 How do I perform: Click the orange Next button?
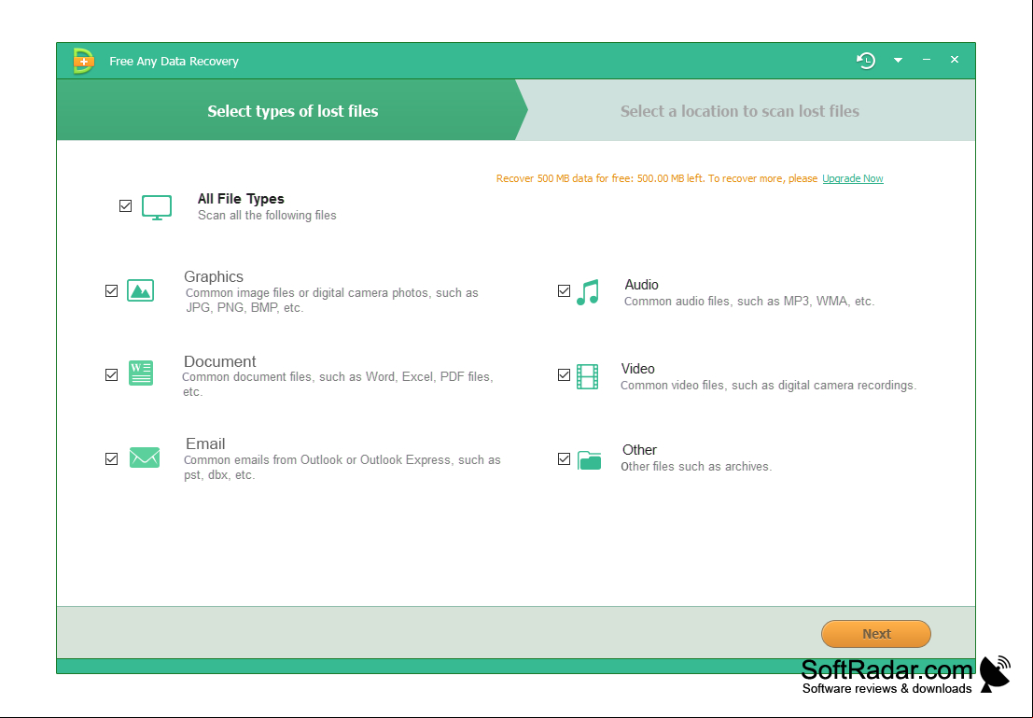pyautogui.click(x=875, y=634)
